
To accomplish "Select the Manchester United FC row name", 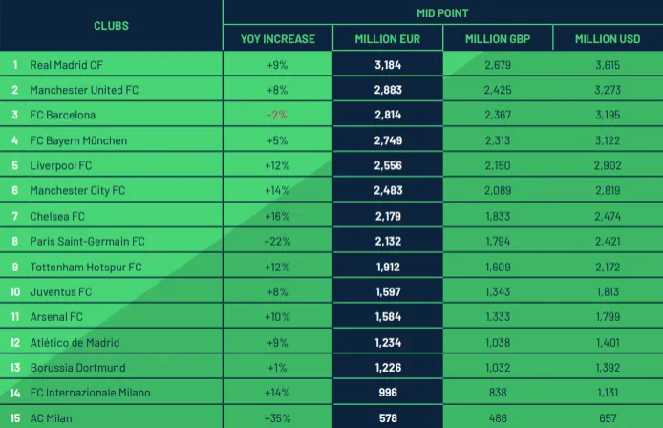I will (x=84, y=90).
